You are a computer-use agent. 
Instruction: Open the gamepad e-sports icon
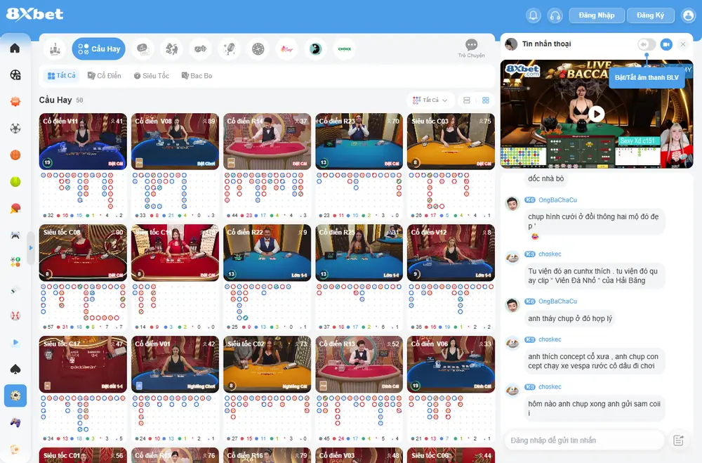15,235
